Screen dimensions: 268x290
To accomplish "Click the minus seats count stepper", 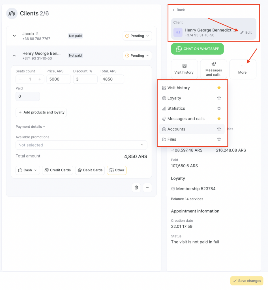I will pyautogui.click(x=20, y=79).
